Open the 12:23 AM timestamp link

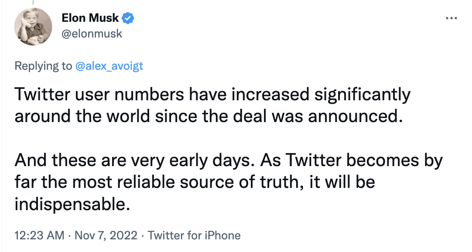point(39,235)
